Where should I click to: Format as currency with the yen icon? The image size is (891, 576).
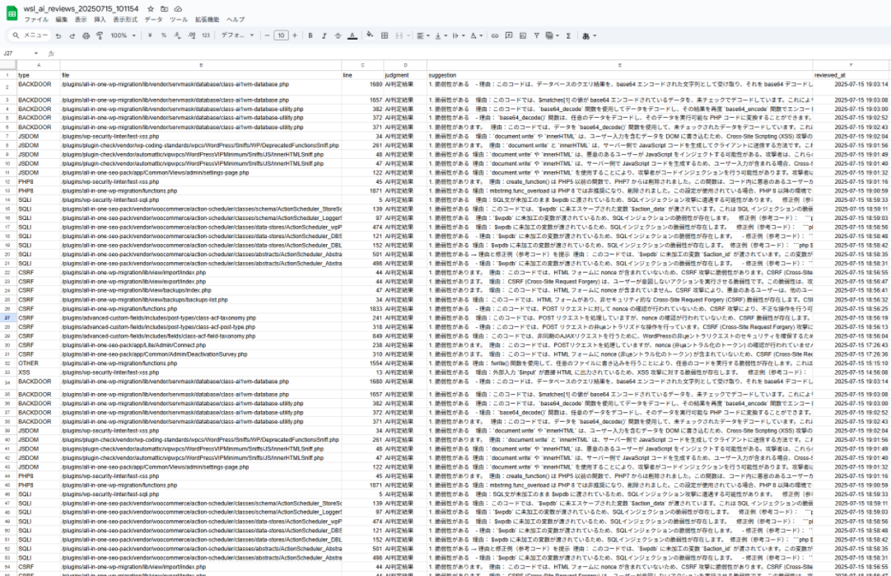pos(149,35)
